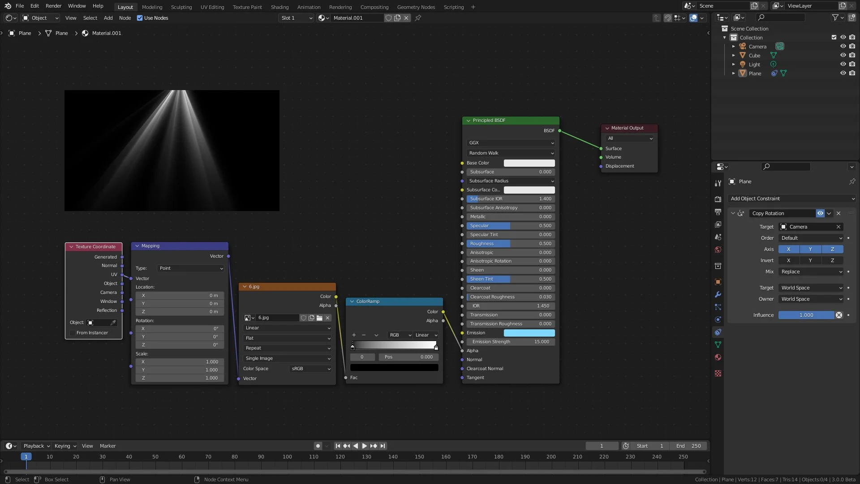Uncheck the Use Nodes checkbox

coord(140,18)
